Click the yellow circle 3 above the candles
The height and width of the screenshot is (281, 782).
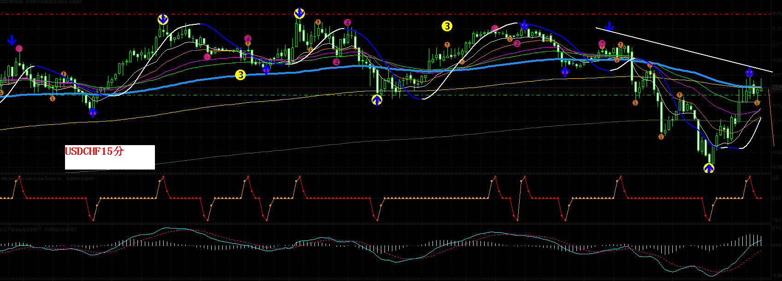[x=447, y=26]
